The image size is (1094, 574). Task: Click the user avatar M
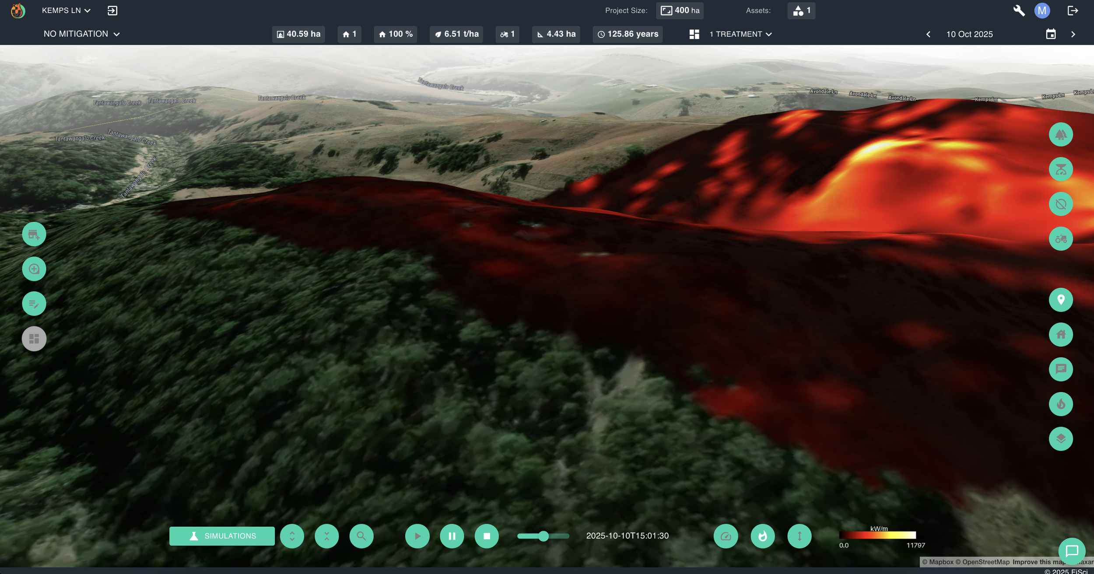point(1042,10)
